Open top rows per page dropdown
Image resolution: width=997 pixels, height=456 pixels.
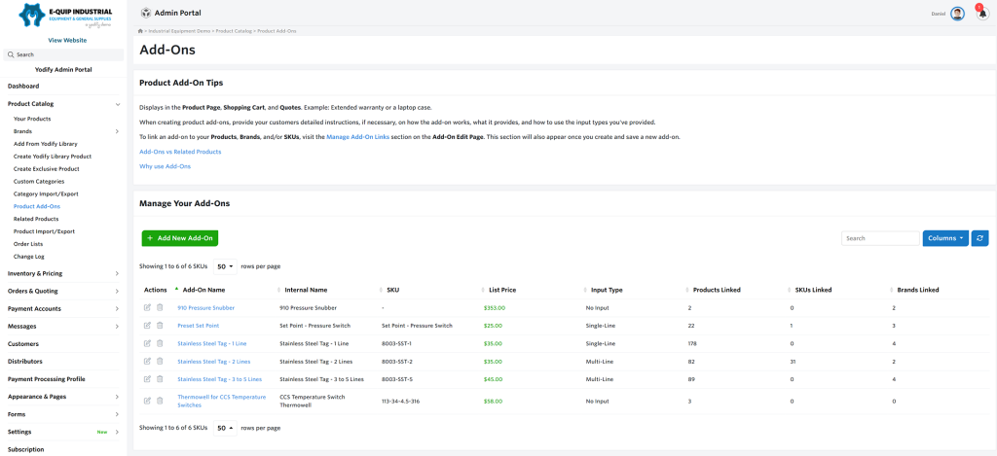point(224,265)
